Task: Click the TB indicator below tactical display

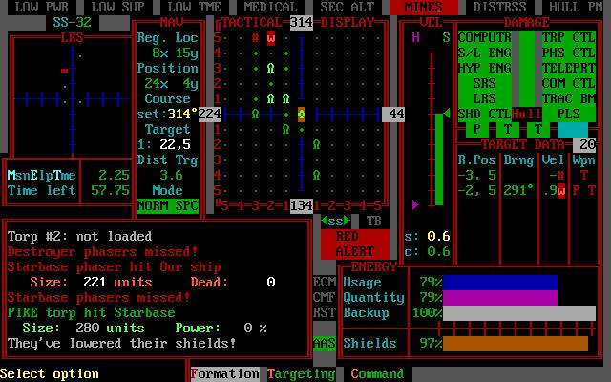Action: tap(373, 221)
